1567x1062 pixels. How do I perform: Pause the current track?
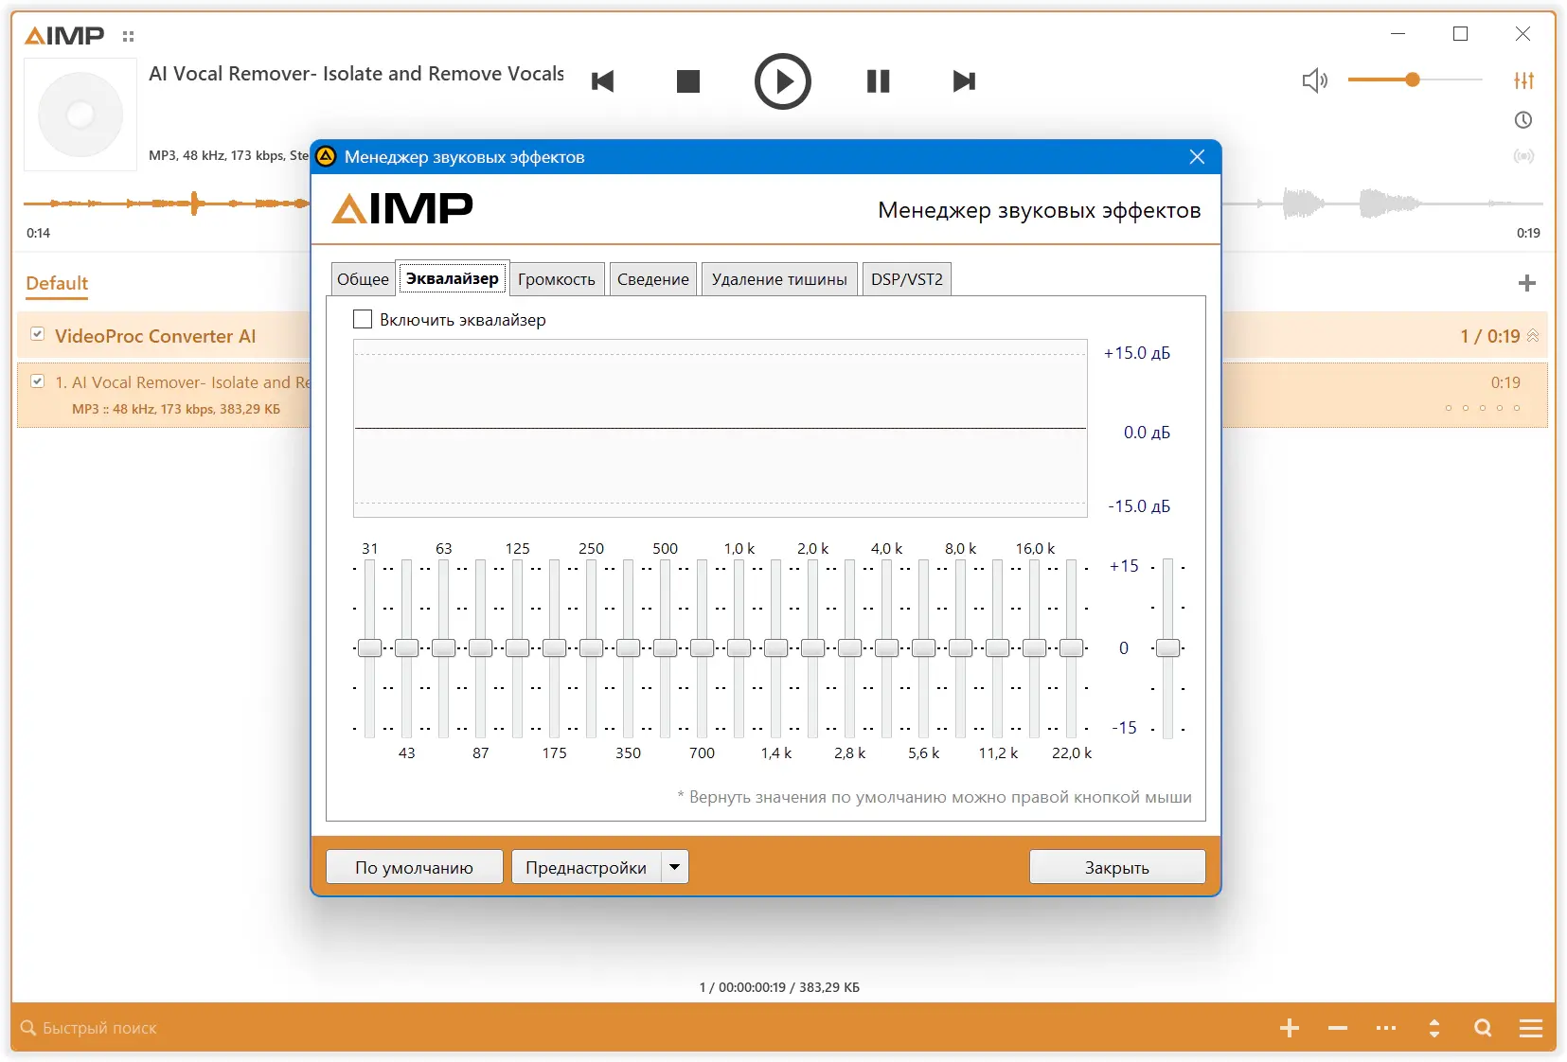pos(879,81)
